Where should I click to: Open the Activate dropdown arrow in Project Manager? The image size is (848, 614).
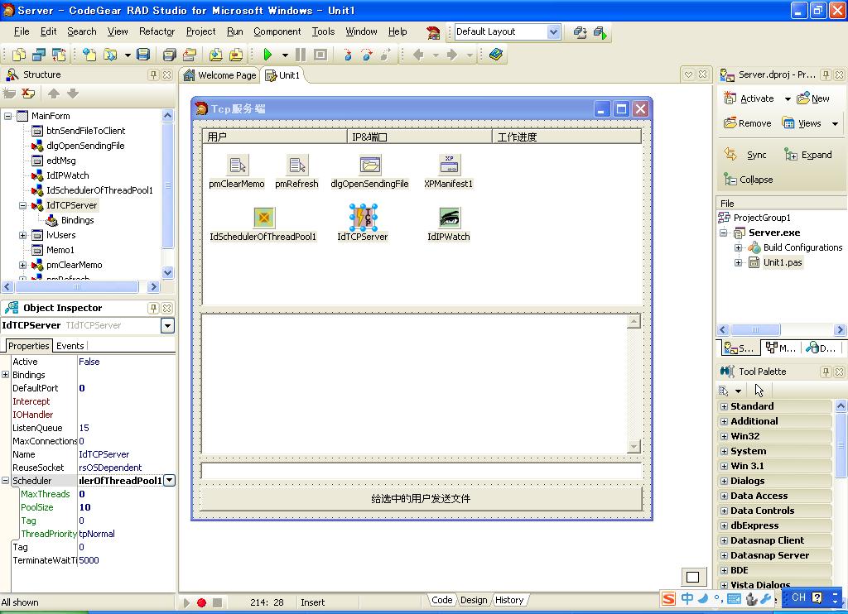coord(788,99)
